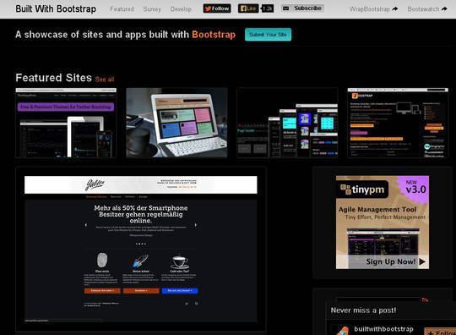456x335 pixels.
Task: Open the Bootswatch external link
Action: [427, 9]
